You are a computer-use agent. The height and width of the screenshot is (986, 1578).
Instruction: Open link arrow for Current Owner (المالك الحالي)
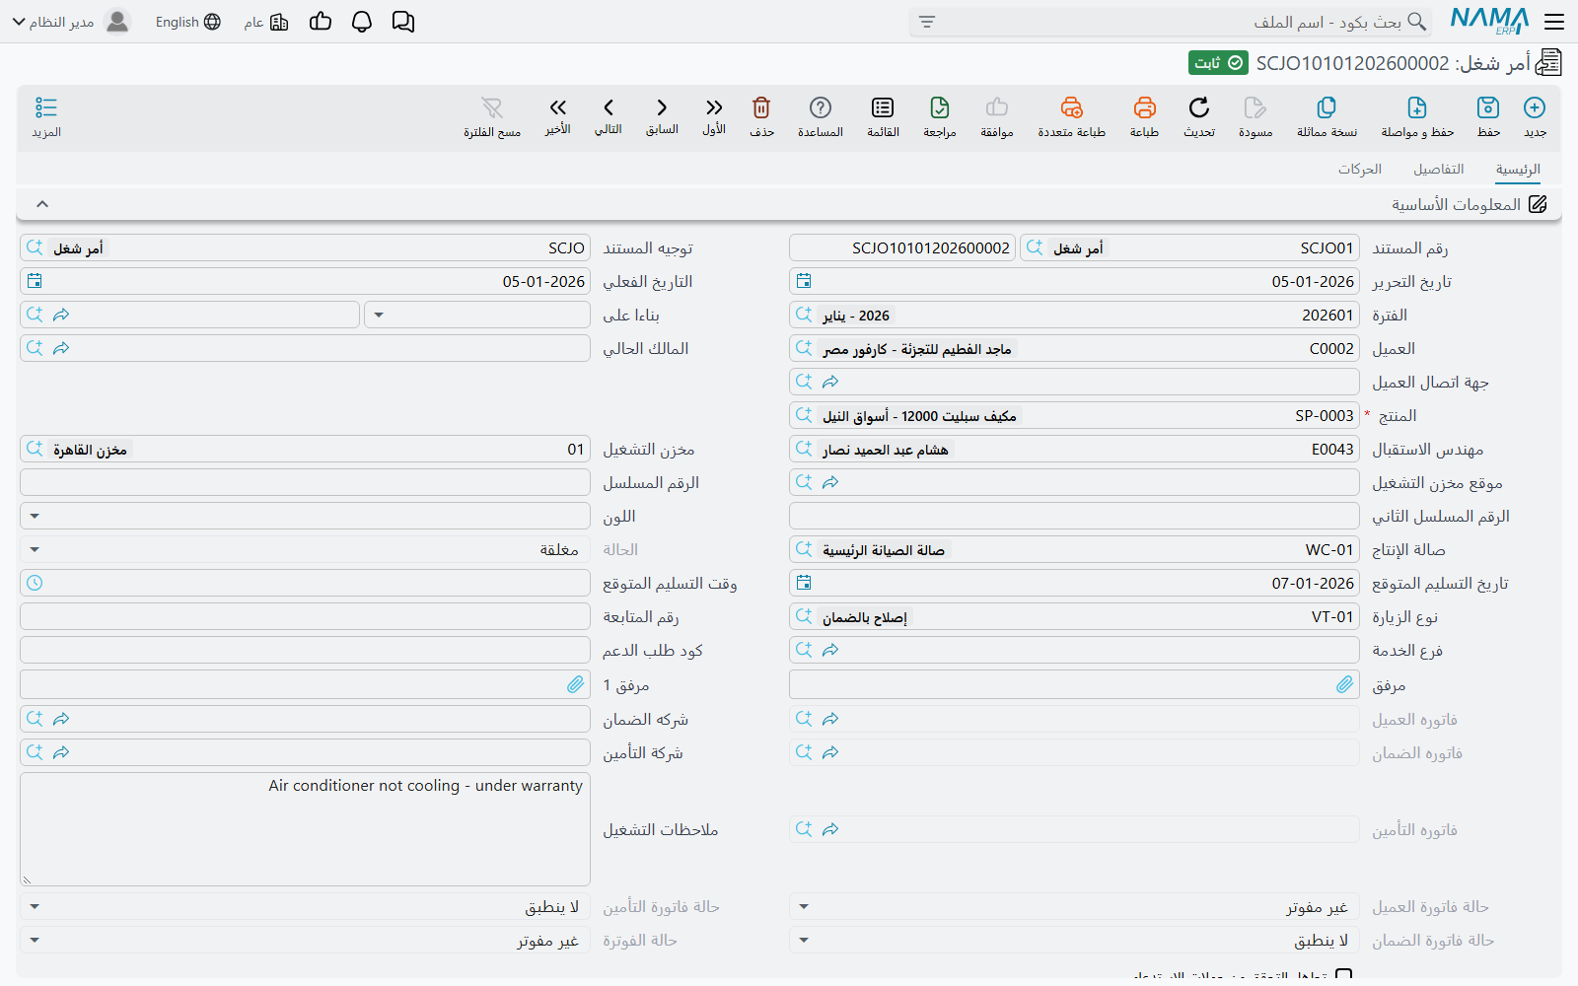click(x=61, y=348)
